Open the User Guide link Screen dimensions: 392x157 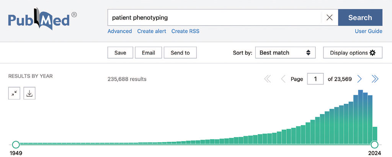[x=369, y=31]
